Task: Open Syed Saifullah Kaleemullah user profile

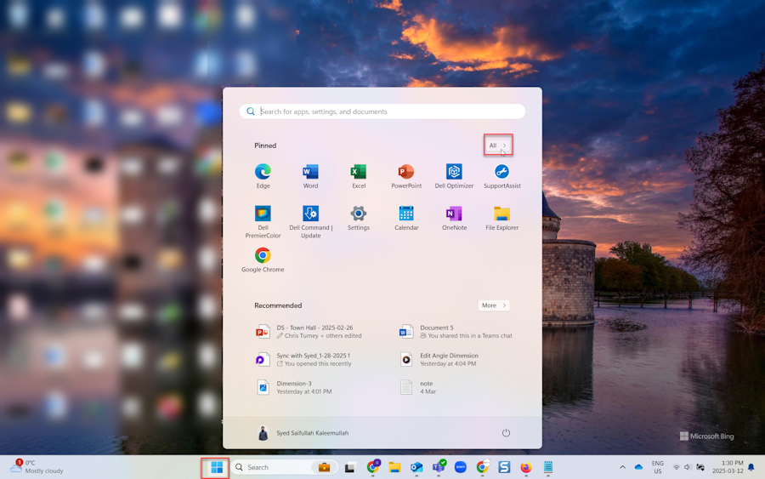Action: pyautogui.click(x=303, y=433)
